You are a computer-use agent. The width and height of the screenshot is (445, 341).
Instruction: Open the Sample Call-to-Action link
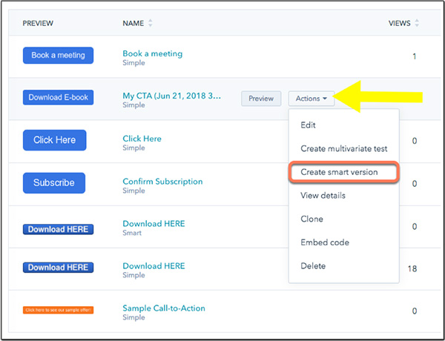164,308
